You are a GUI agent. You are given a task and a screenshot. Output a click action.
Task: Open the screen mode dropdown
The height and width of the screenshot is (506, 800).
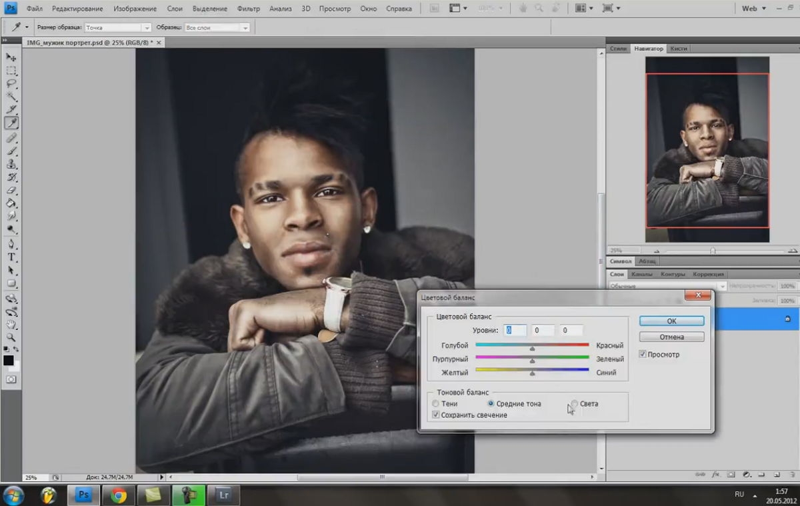(611, 9)
